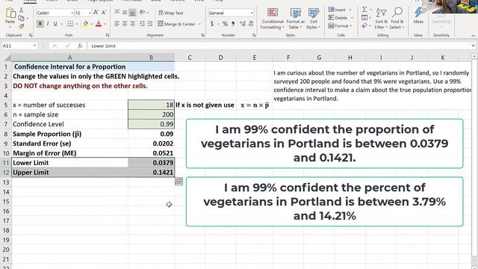Select column B header
The height and width of the screenshot is (269, 478).
151,58
